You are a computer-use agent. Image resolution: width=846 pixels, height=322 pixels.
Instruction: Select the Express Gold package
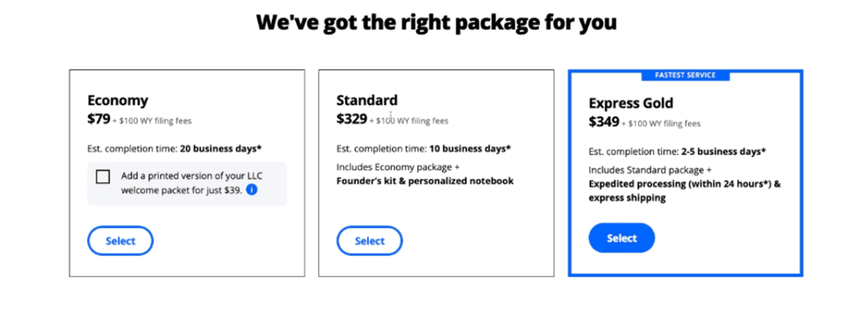click(621, 238)
